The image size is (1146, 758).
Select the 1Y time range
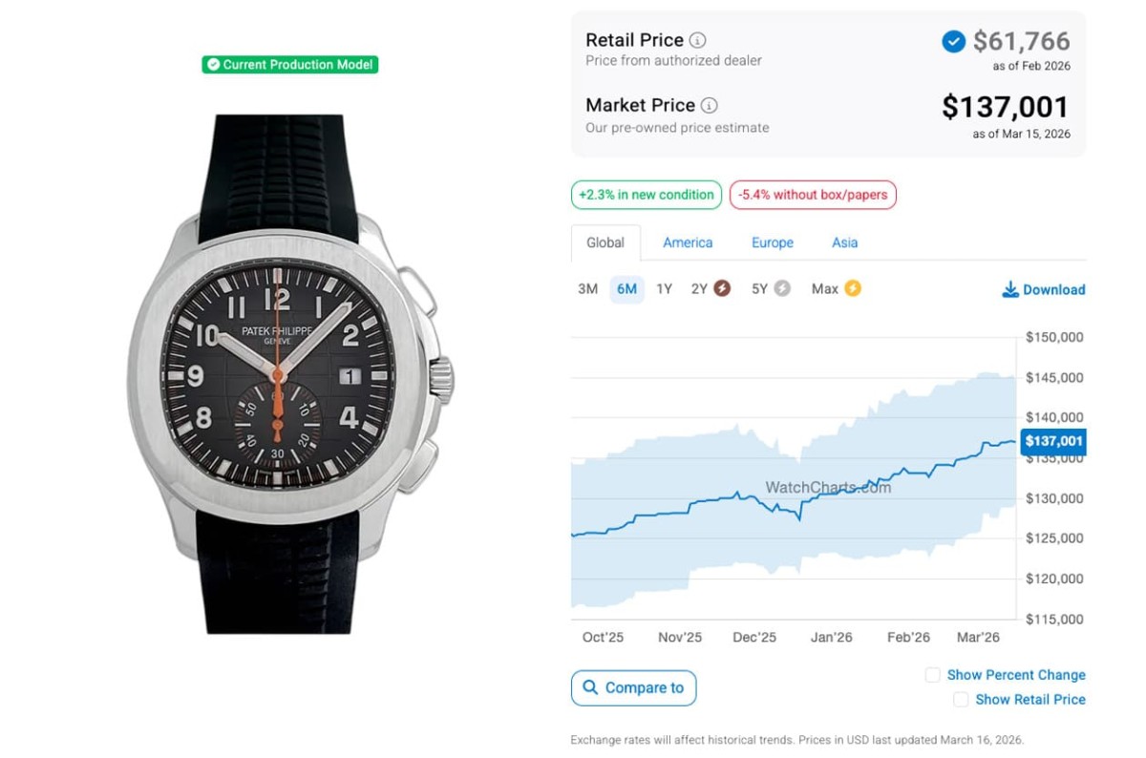664,288
